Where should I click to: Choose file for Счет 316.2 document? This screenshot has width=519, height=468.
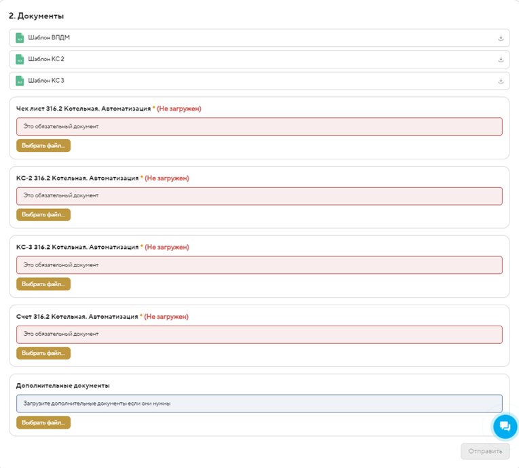(43, 353)
